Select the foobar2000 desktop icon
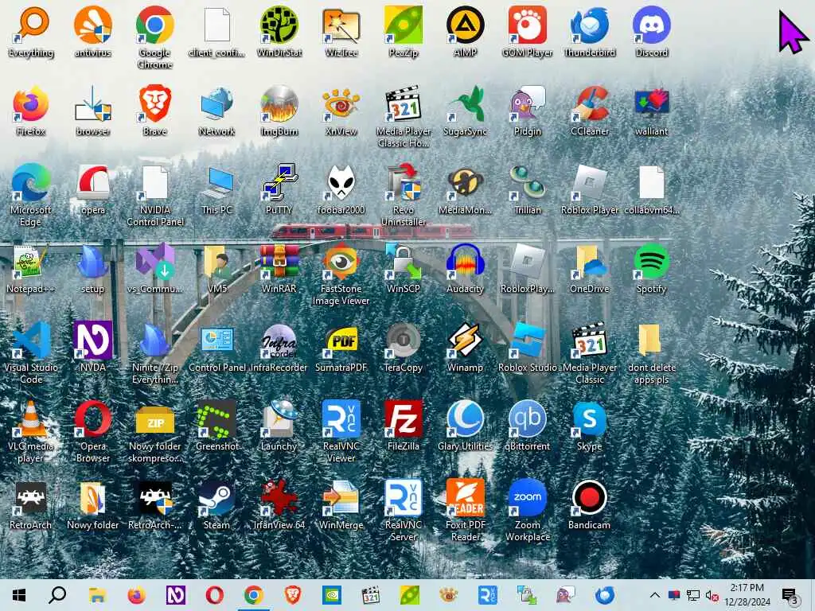Viewport: 815px width, 611px height. click(x=341, y=189)
